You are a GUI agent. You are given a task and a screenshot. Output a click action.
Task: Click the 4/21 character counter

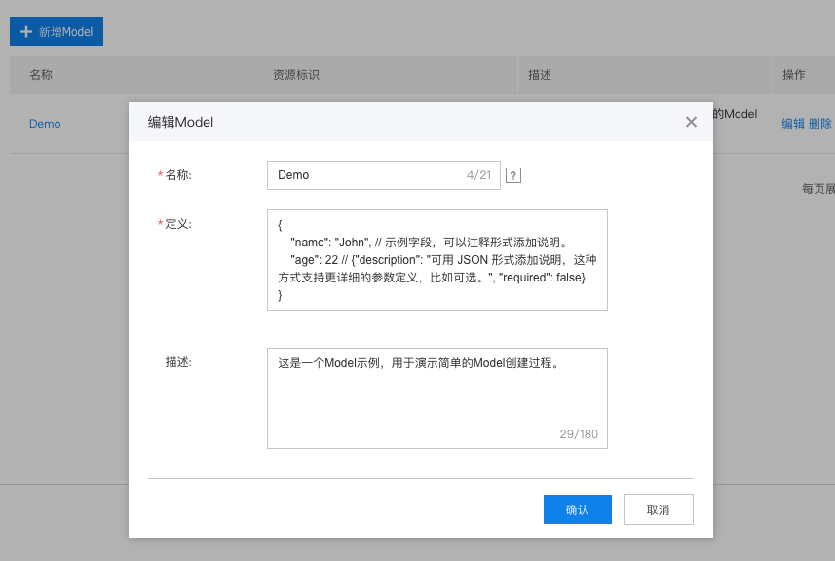click(x=478, y=175)
